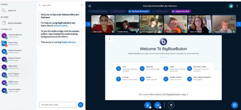Image resolution: width=241 pixels, height=110 pixels.
Task: Show previous webcams with left arrow
Action: coord(88,24)
